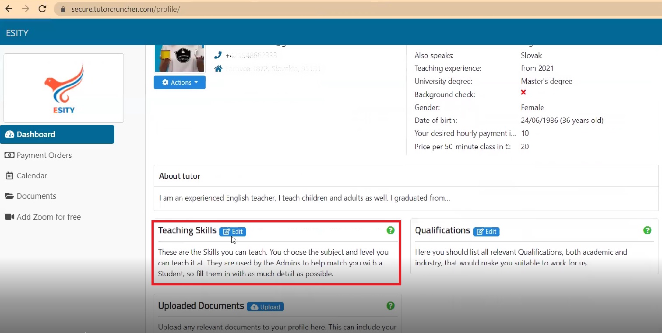
Task: Open the Teaching Skills help icon
Action: (x=390, y=230)
